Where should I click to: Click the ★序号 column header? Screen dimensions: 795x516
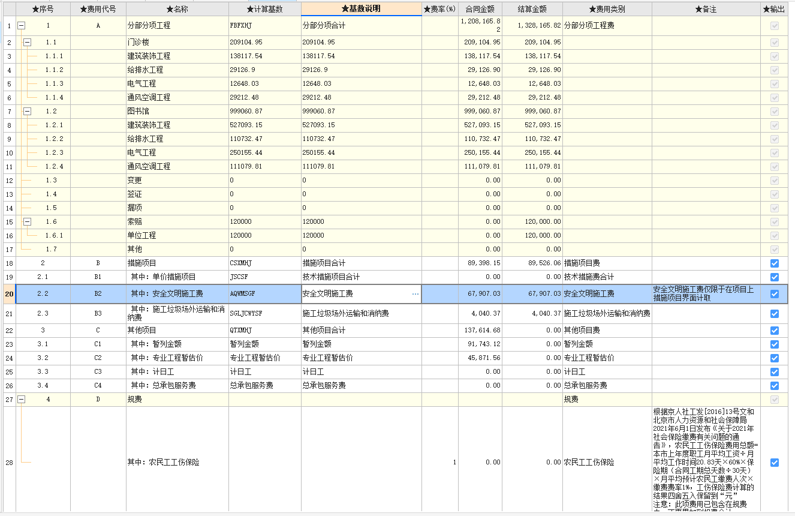(43, 9)
